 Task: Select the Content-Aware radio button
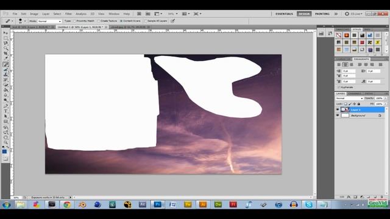tap(121, 21)
